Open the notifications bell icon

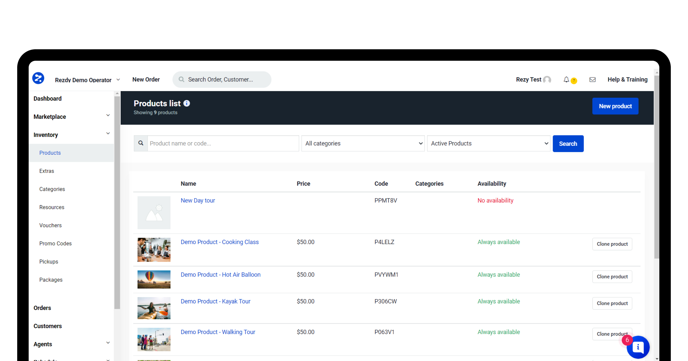click(x=566, y=80)
